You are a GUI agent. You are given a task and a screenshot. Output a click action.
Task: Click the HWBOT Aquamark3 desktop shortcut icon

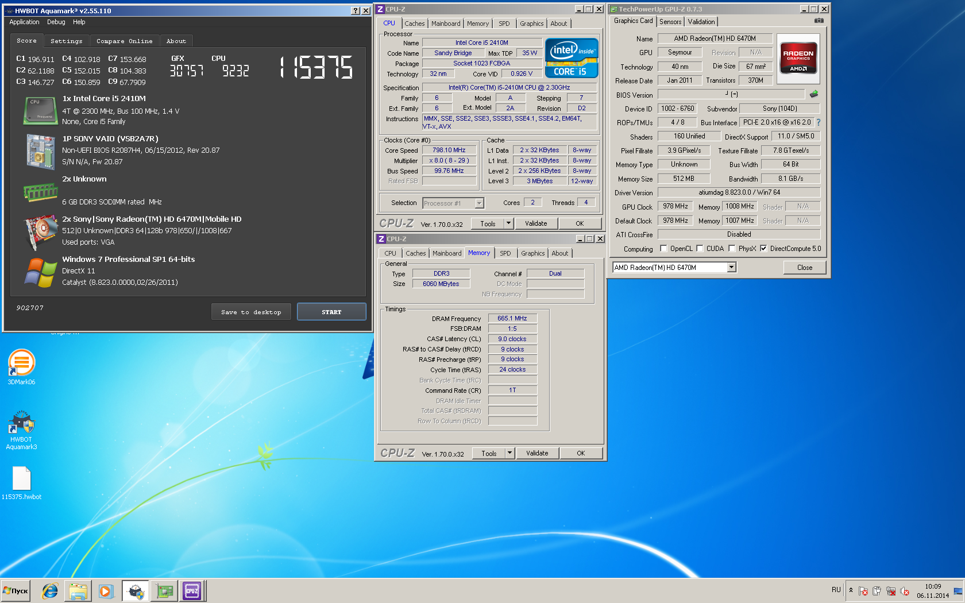pos(21,423)
